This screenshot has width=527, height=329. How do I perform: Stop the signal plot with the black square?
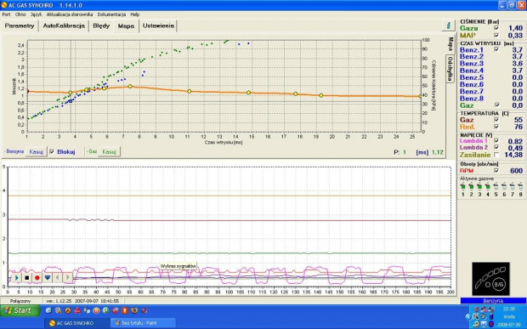click(27, 278)
